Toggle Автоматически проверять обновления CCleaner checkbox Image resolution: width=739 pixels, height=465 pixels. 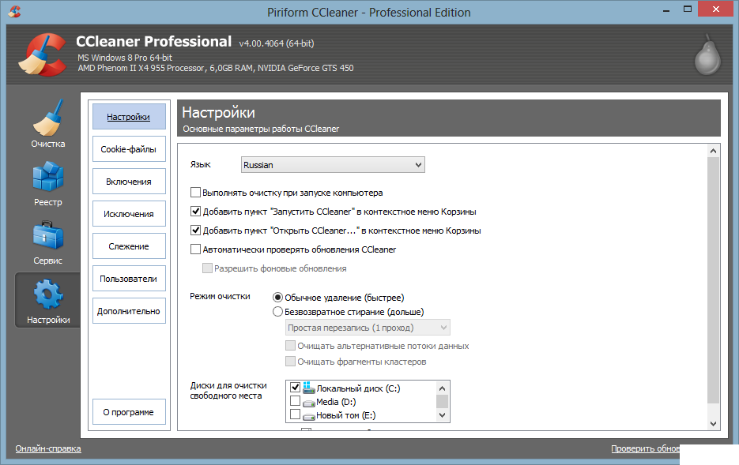(x=196, y=249)
